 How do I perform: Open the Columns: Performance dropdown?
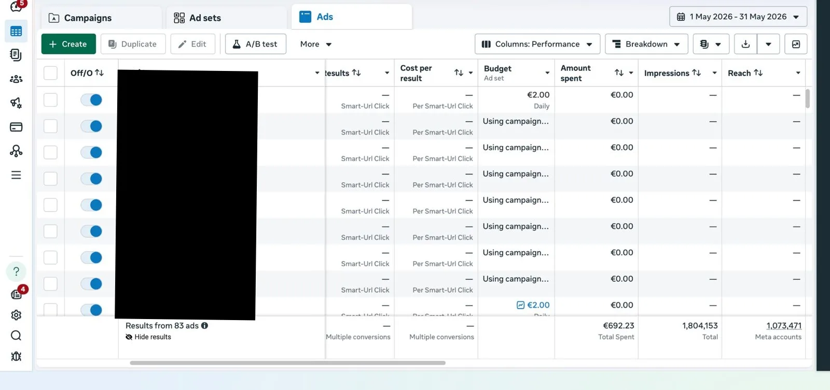point(537,44)
